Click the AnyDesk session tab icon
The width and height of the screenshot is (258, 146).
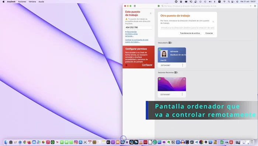click(x=135, y=6)
